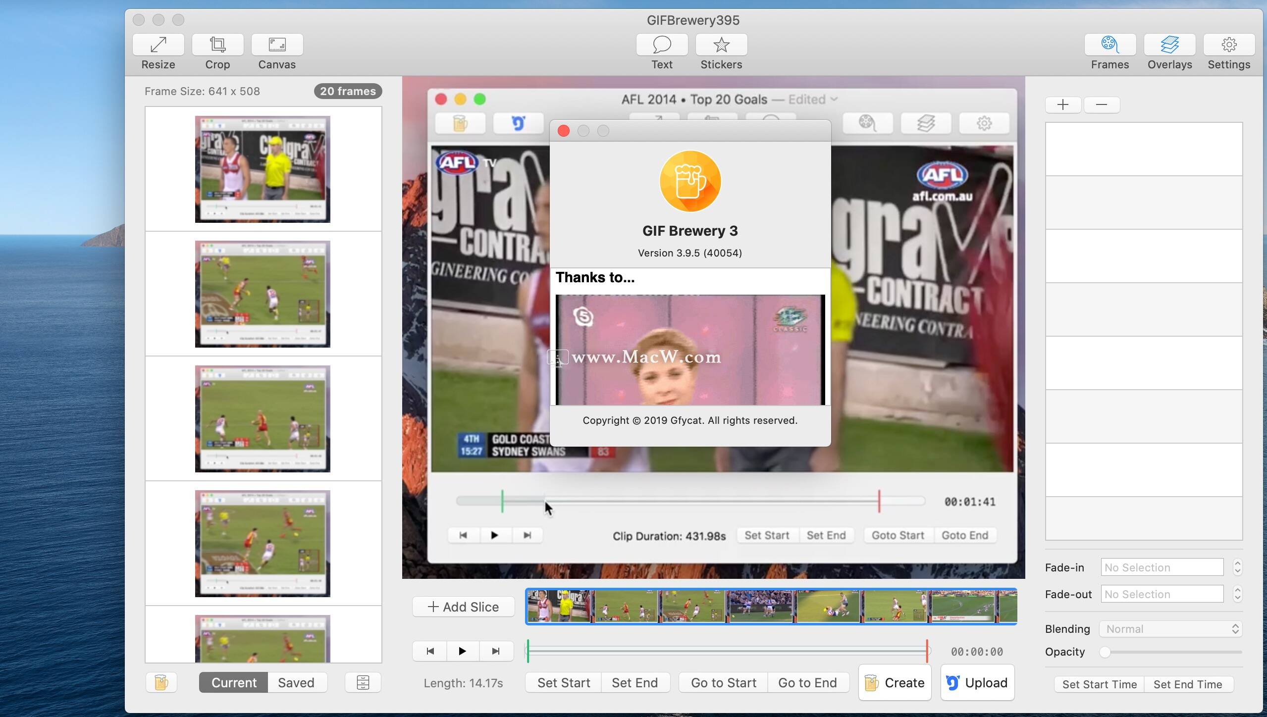1267x717 pixels.
Task: Click the AFL video window scrubber track
Action: coord(690,501)
